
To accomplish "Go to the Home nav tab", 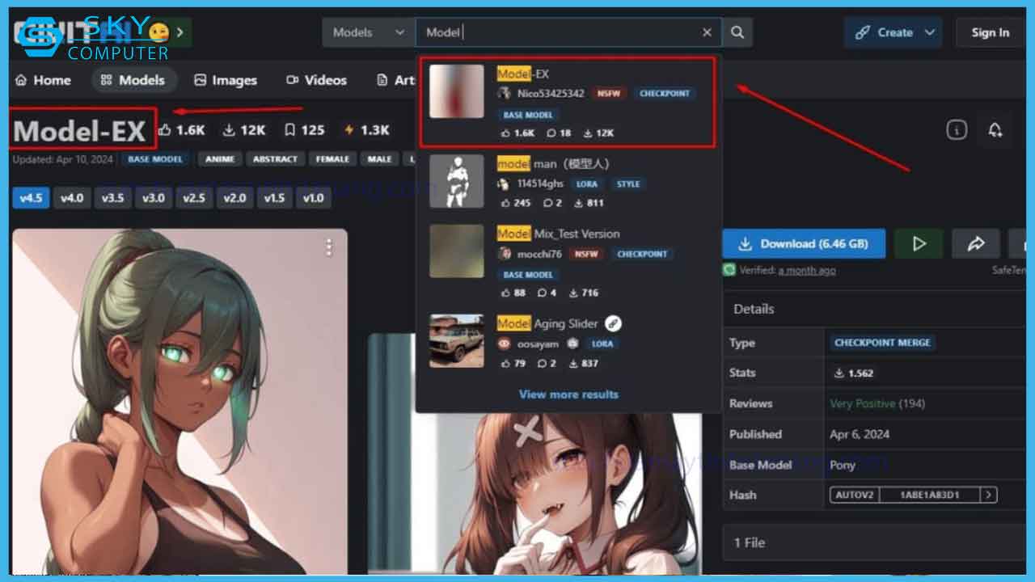I will 43,80.
